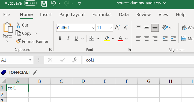Click the Save floppy disk icon
194x102 pixels.
pos(44,4)
